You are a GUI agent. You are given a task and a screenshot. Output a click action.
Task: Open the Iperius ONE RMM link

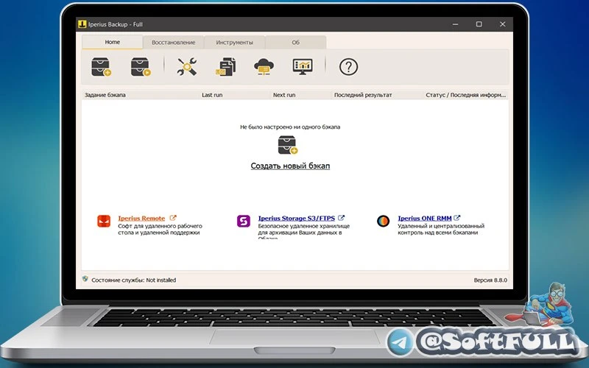click(x=425, y=218)
